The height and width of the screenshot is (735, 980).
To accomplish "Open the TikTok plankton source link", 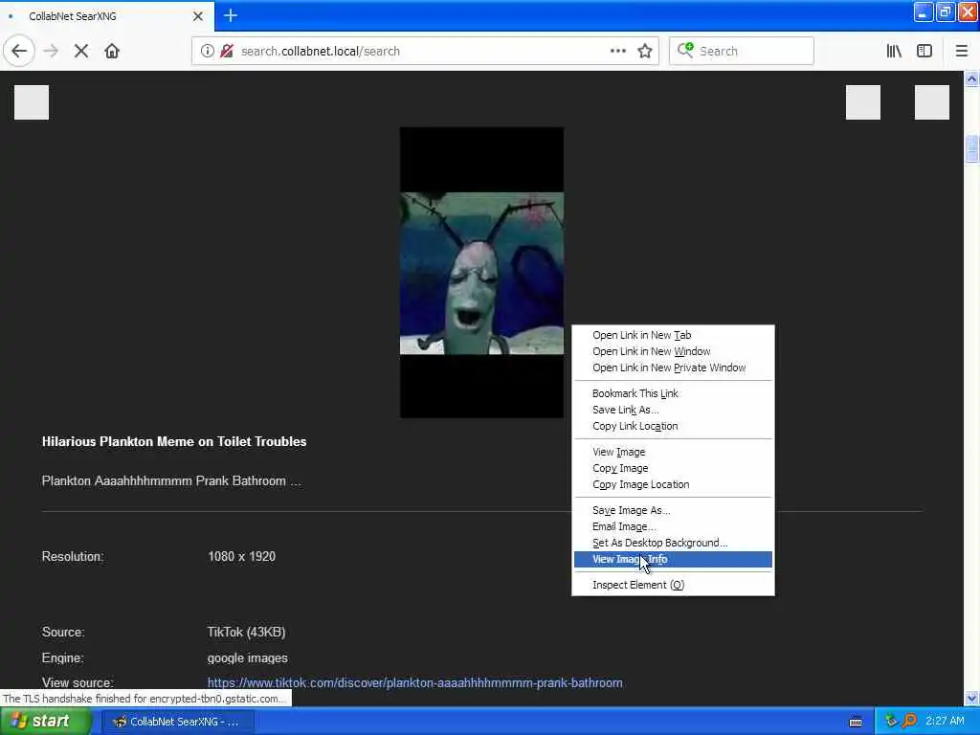I will (x=414, y=682).
